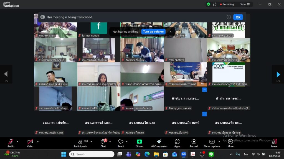The image size is (284, 159).
Task: Open the Apps icon in toolbar
Action: pos(177,143)
